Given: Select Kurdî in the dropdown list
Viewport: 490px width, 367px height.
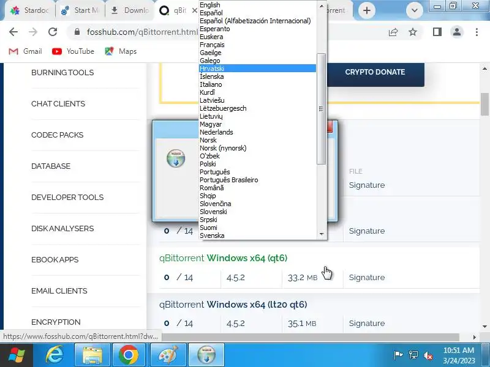Looking at the screenshot, I should pyautogui.click(x=257, y=92).
